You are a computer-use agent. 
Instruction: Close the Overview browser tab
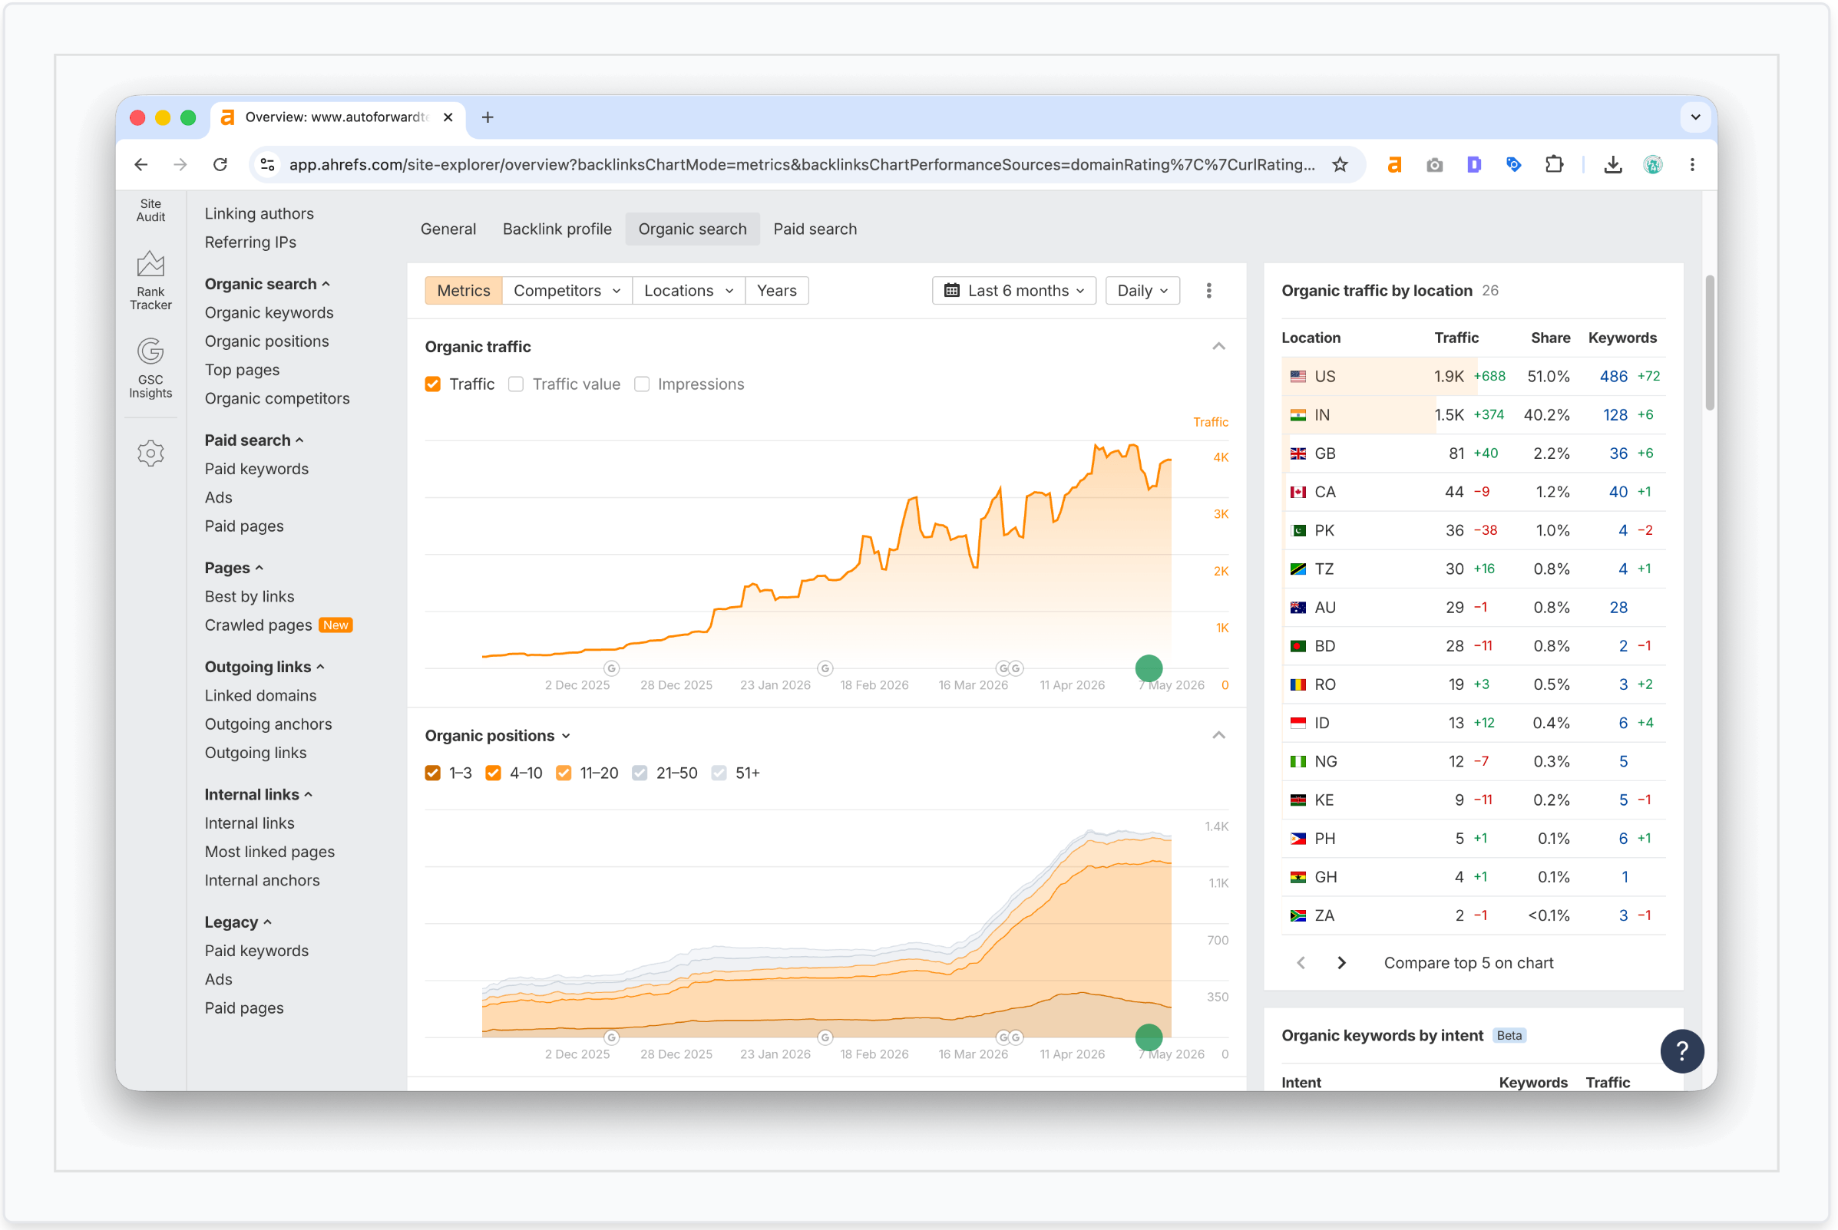[x=448, y=117]
